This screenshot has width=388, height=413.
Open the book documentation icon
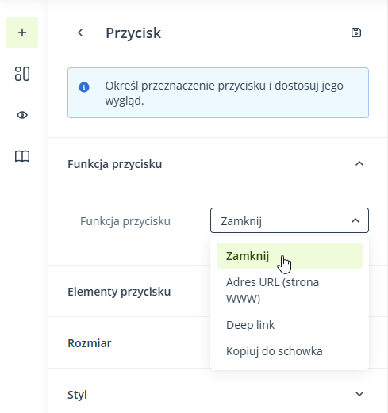coord(22,156)
